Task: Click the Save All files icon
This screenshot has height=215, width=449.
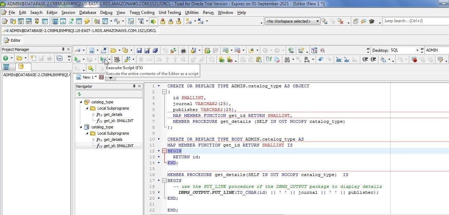Action: 155,50
